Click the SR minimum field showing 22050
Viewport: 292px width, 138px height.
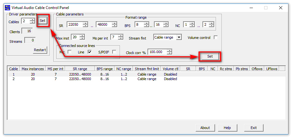coord(75,24)
